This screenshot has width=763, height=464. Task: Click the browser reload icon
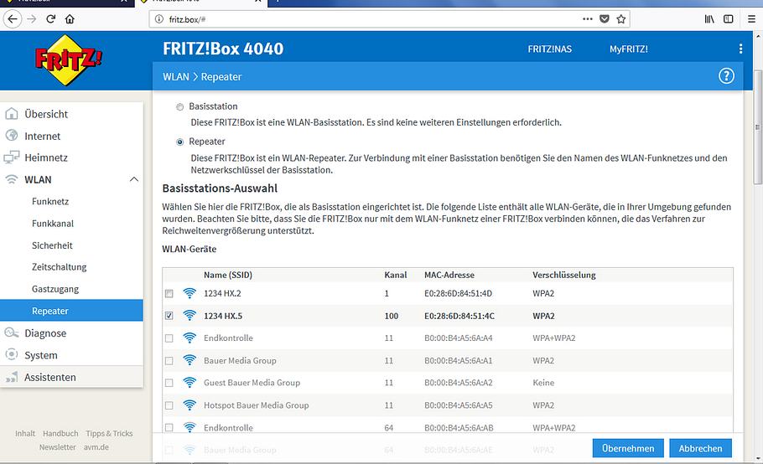point(51,18)
